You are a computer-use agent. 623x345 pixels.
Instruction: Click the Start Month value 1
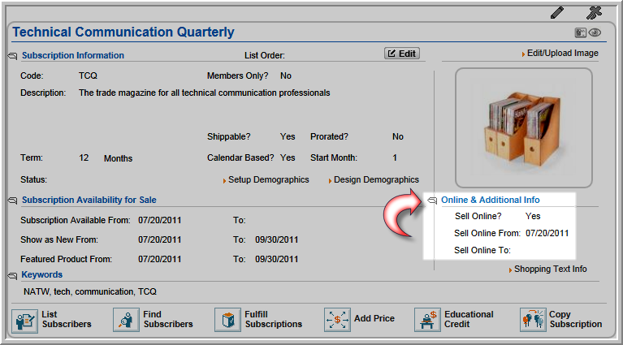(395, 158)
